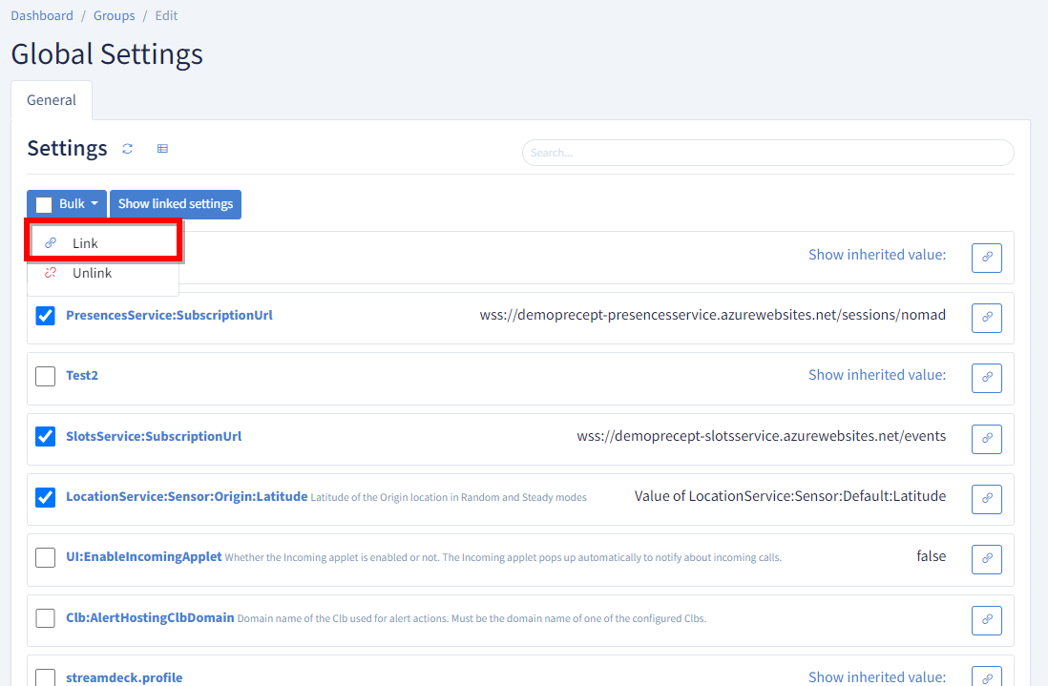Go to Dashboard in the breadcrumb

pos(42,15)
